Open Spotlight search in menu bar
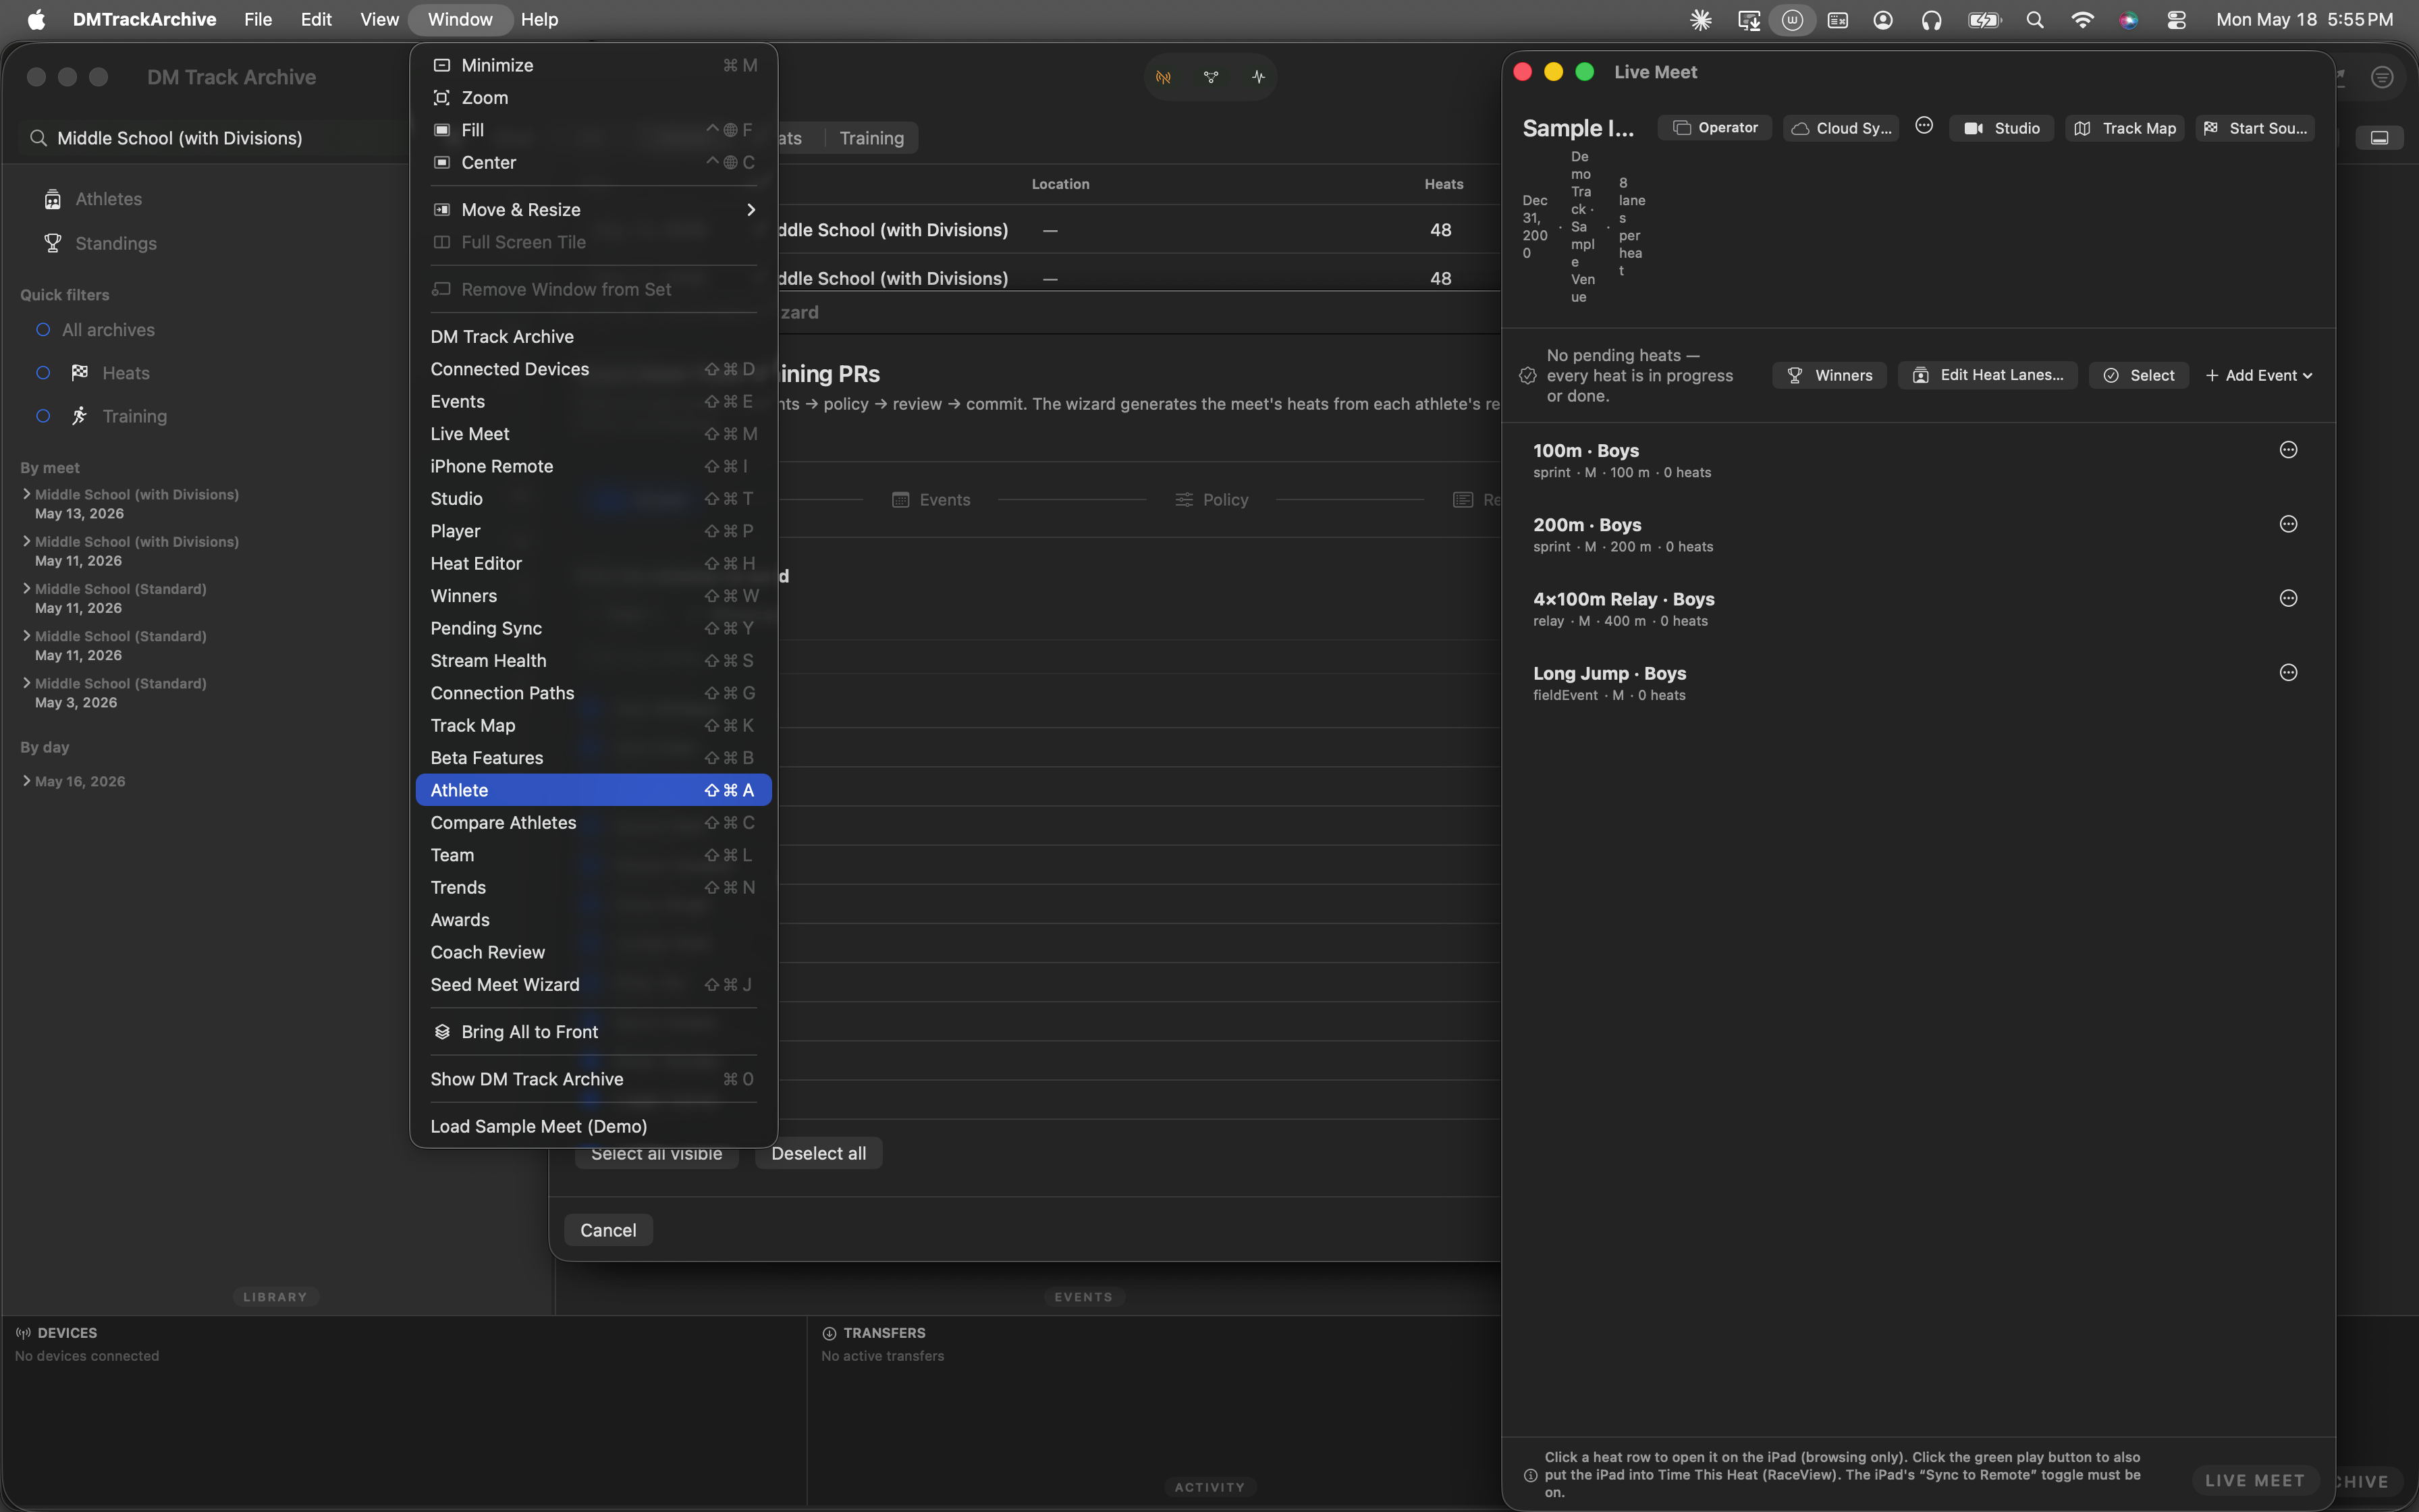This screenshot has width=2419, height=1512. 2034,20
